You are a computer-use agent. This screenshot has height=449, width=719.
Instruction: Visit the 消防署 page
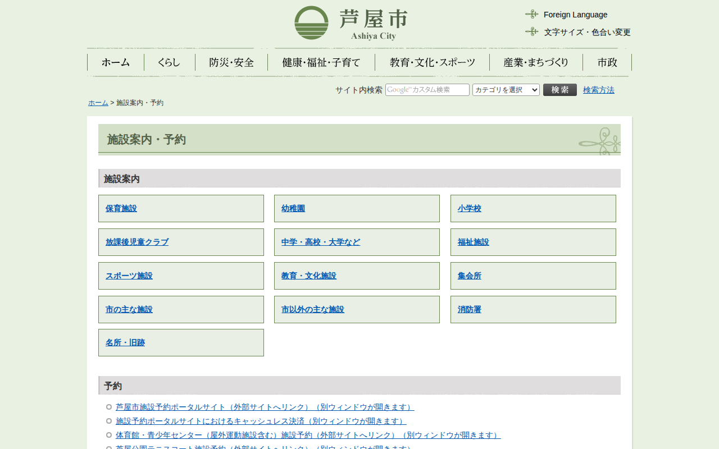tap(469, 309)
